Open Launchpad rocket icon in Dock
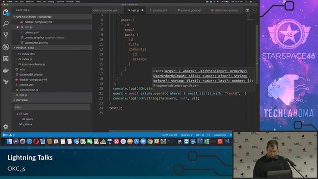 click(x=23, y=141)
